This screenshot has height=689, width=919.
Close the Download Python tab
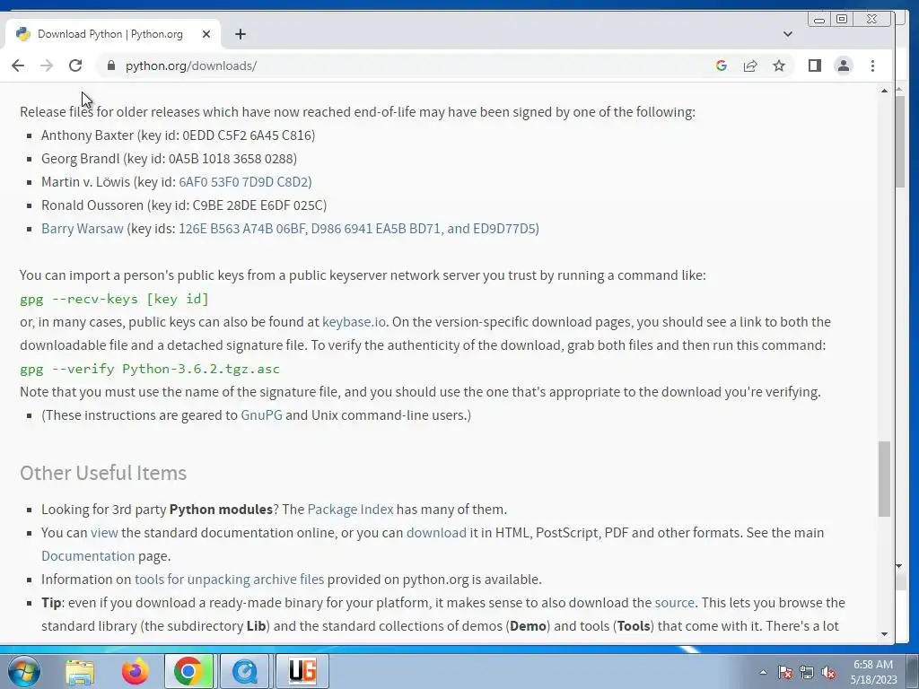[206, 34]
